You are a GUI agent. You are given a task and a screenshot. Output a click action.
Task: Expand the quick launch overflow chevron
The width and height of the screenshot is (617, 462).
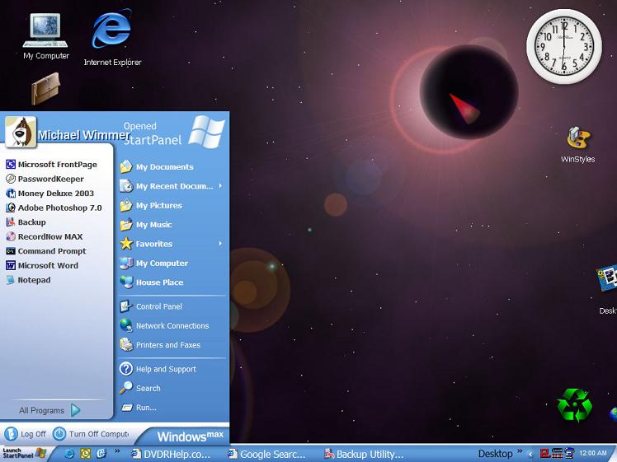[x=117, y=451]
